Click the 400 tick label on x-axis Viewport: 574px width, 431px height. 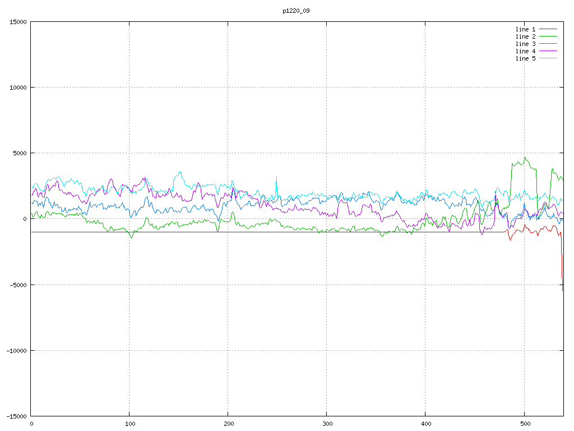click(425, 424)
